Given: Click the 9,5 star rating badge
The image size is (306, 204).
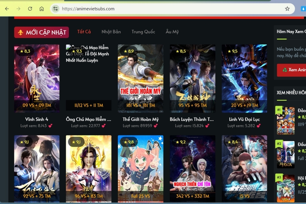Looking at the screenshot, I should click(x=233, y=51).
